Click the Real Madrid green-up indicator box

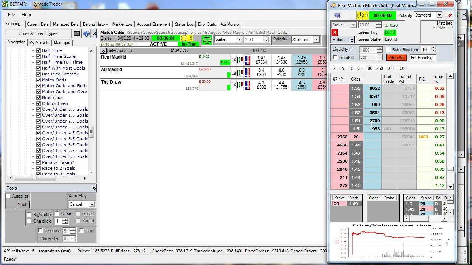pyautogui.click(x=225, y=62)
